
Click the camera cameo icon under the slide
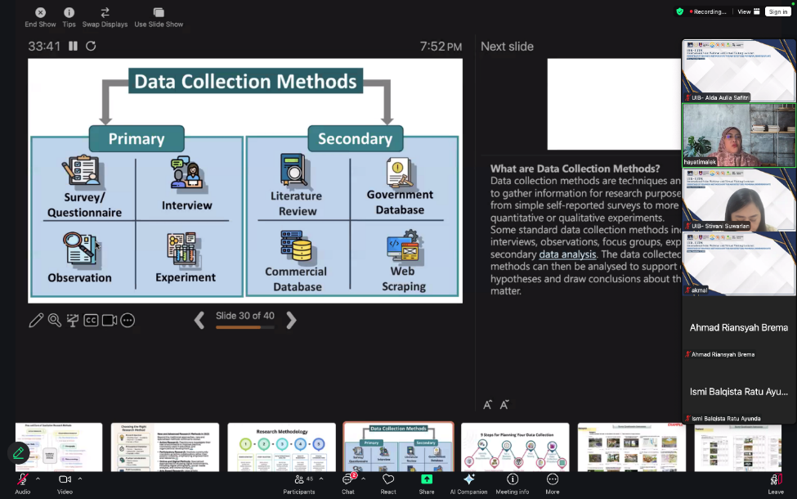pos(110,320)
